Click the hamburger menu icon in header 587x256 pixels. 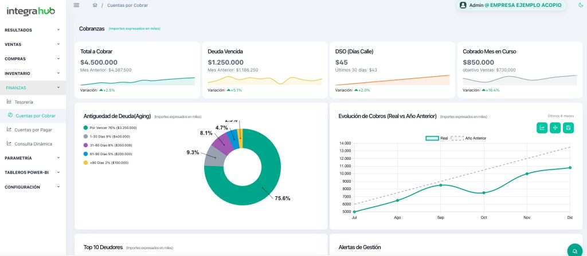tap(77, 5)
